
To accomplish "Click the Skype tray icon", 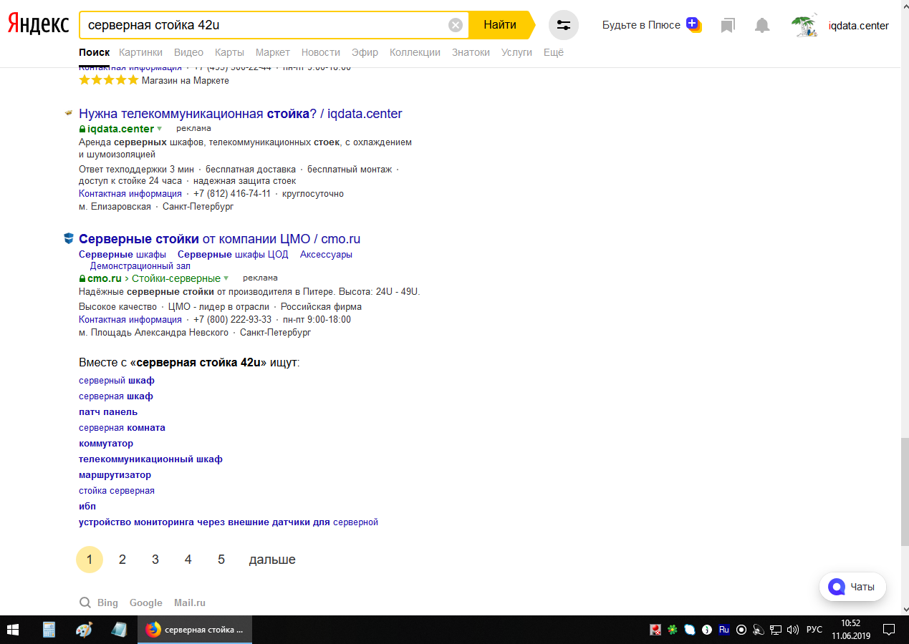I will tap(689, 630).
